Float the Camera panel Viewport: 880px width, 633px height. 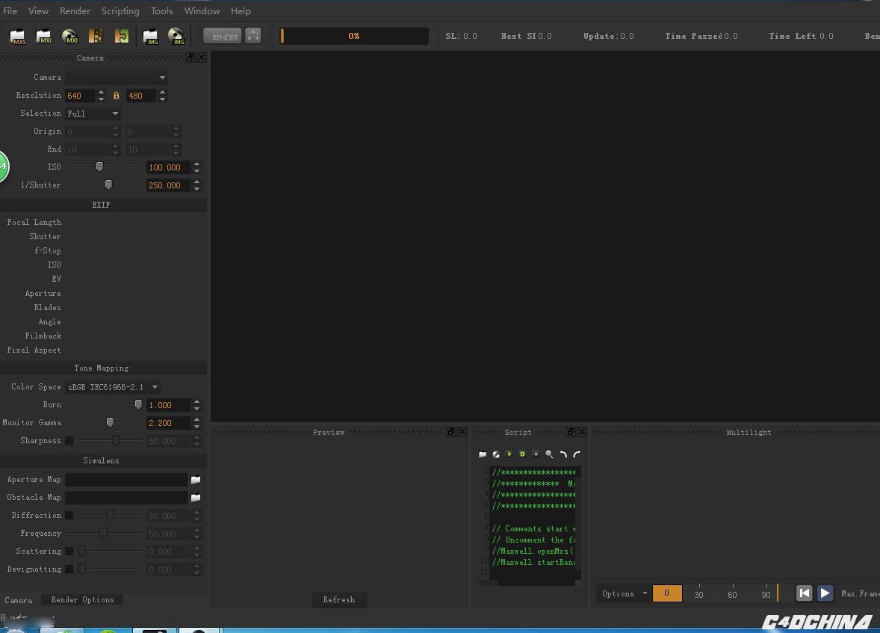(x=190, y=58)
